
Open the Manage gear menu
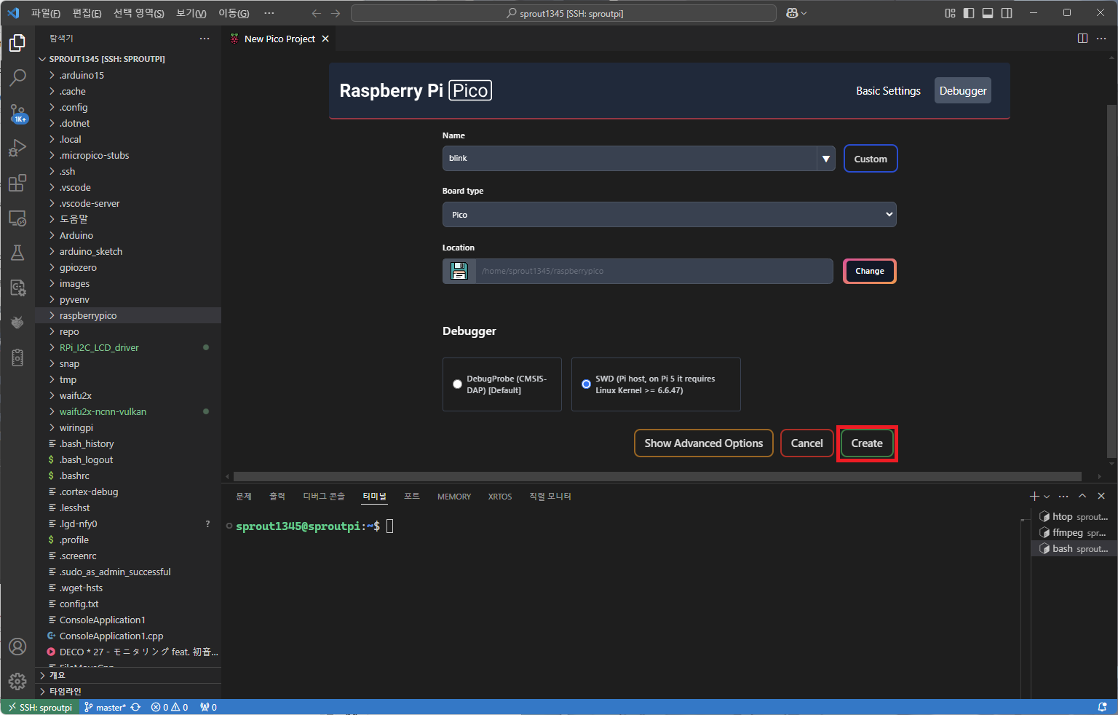[17, 682]
